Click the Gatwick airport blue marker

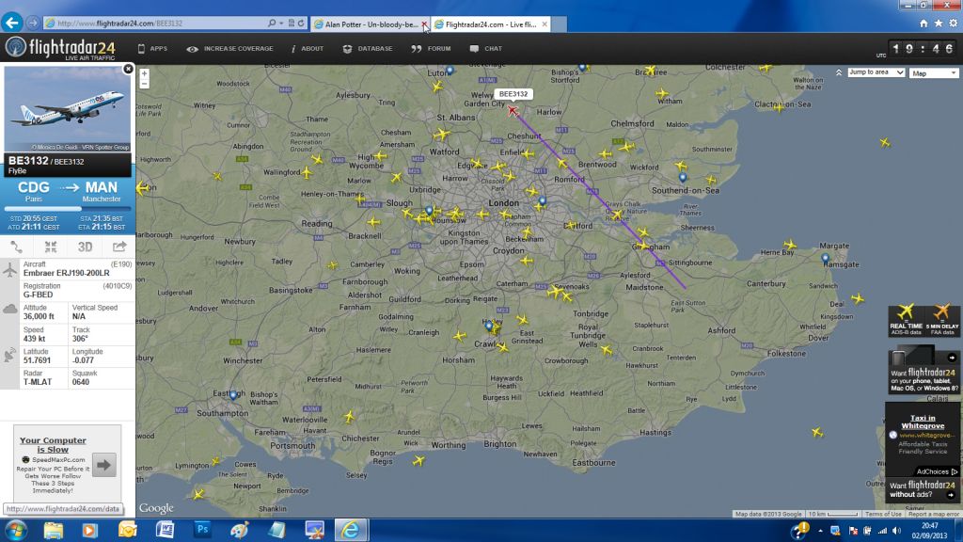point(489,326)
